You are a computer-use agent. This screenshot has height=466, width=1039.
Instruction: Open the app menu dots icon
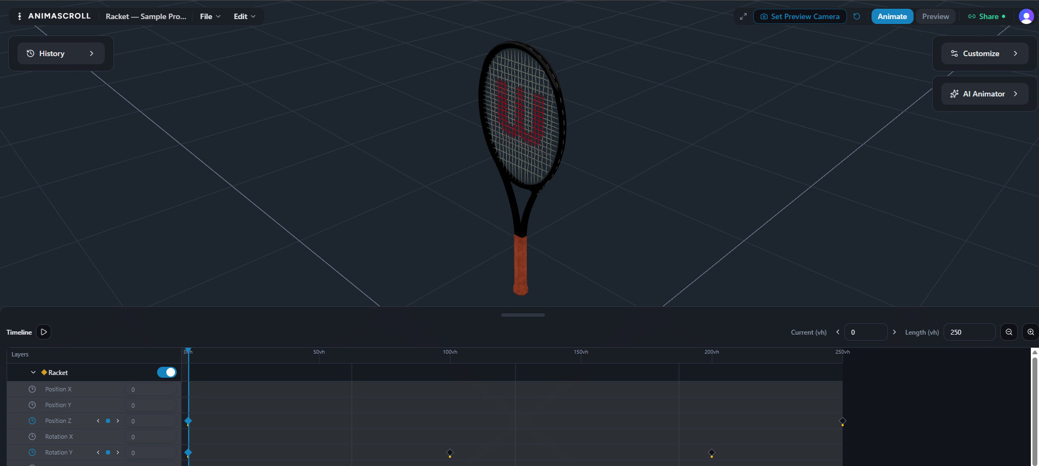click(20, 16)
